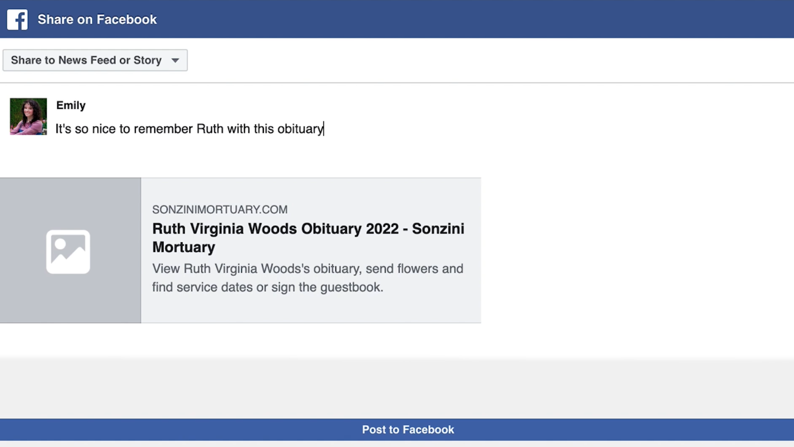Open the SONZINIMORTUARY.COM domain link
This screenshot has width=794, height=447.
[220, 210]
